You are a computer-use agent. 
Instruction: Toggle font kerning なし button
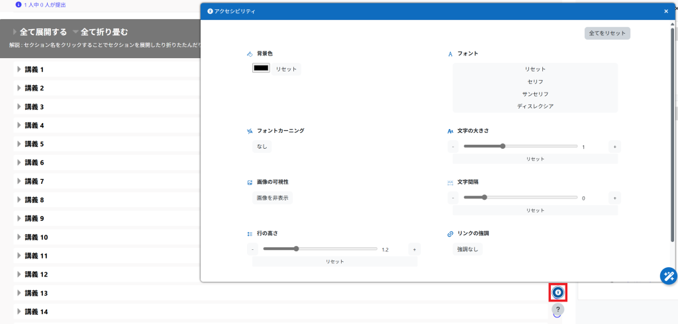262,146
